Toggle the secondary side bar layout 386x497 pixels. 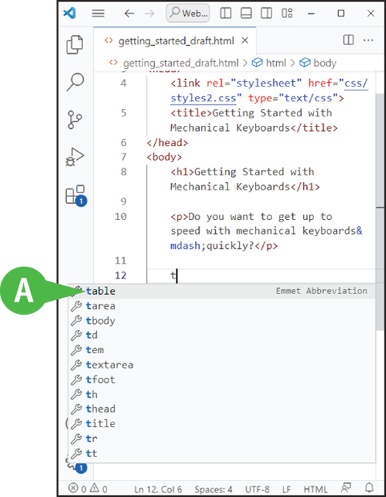tap(266, 13)
